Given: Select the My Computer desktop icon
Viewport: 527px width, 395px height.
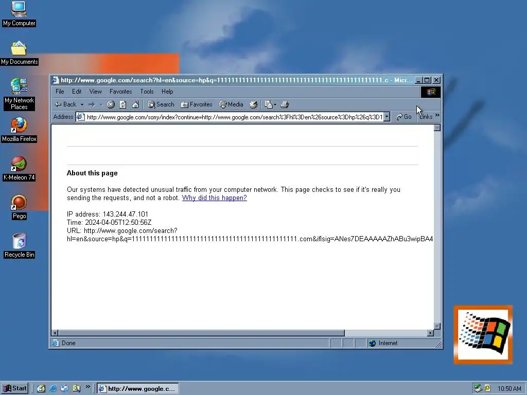Looking at the screenshot, I should pyautogui.click(x=19, y=14).
